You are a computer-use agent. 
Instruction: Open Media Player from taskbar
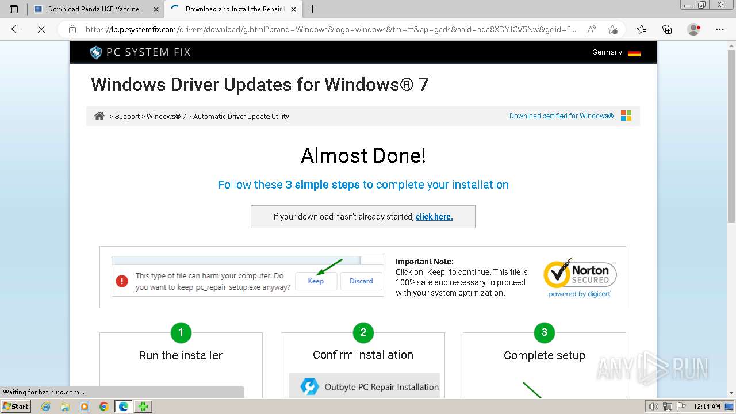(85, 407)
